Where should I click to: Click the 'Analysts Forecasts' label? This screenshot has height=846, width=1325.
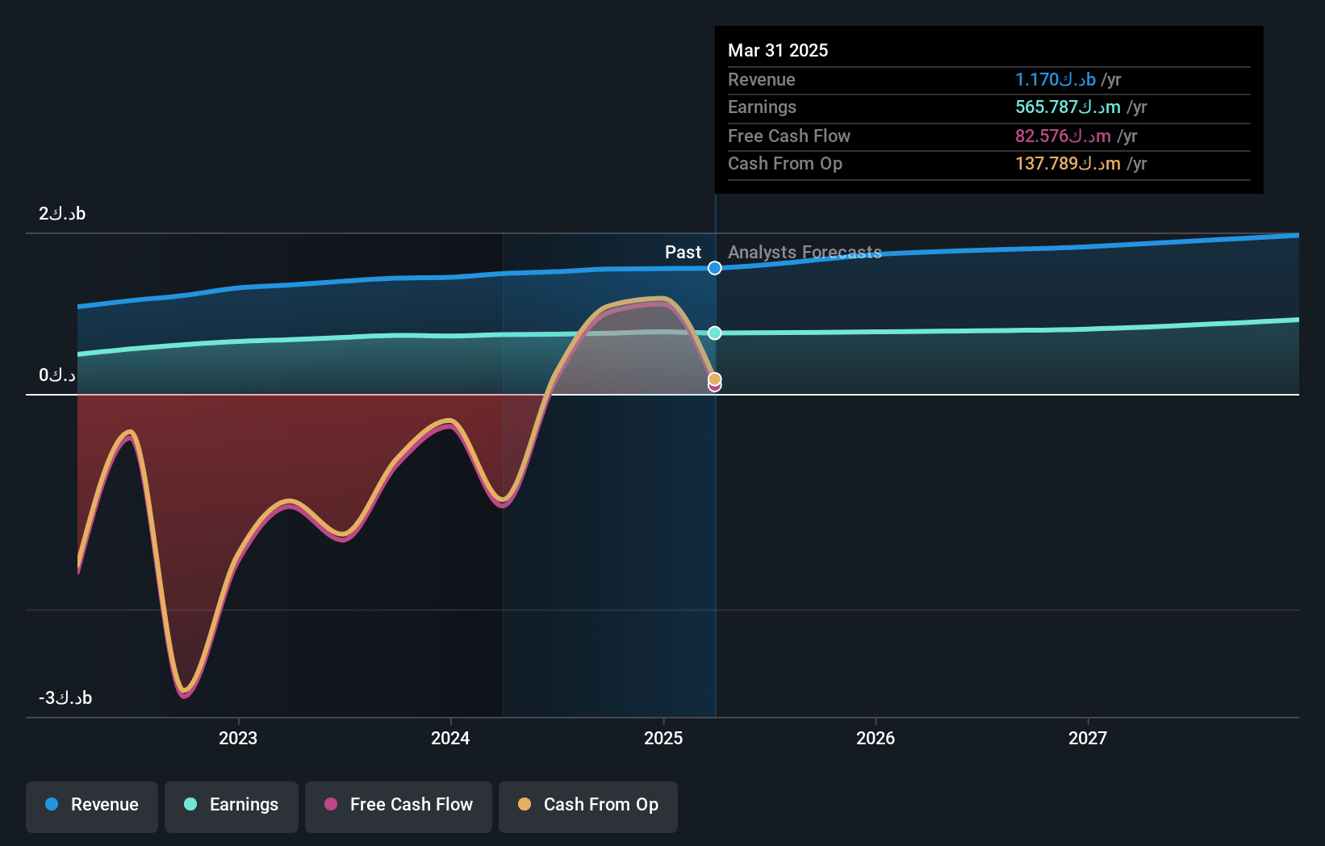805,252
